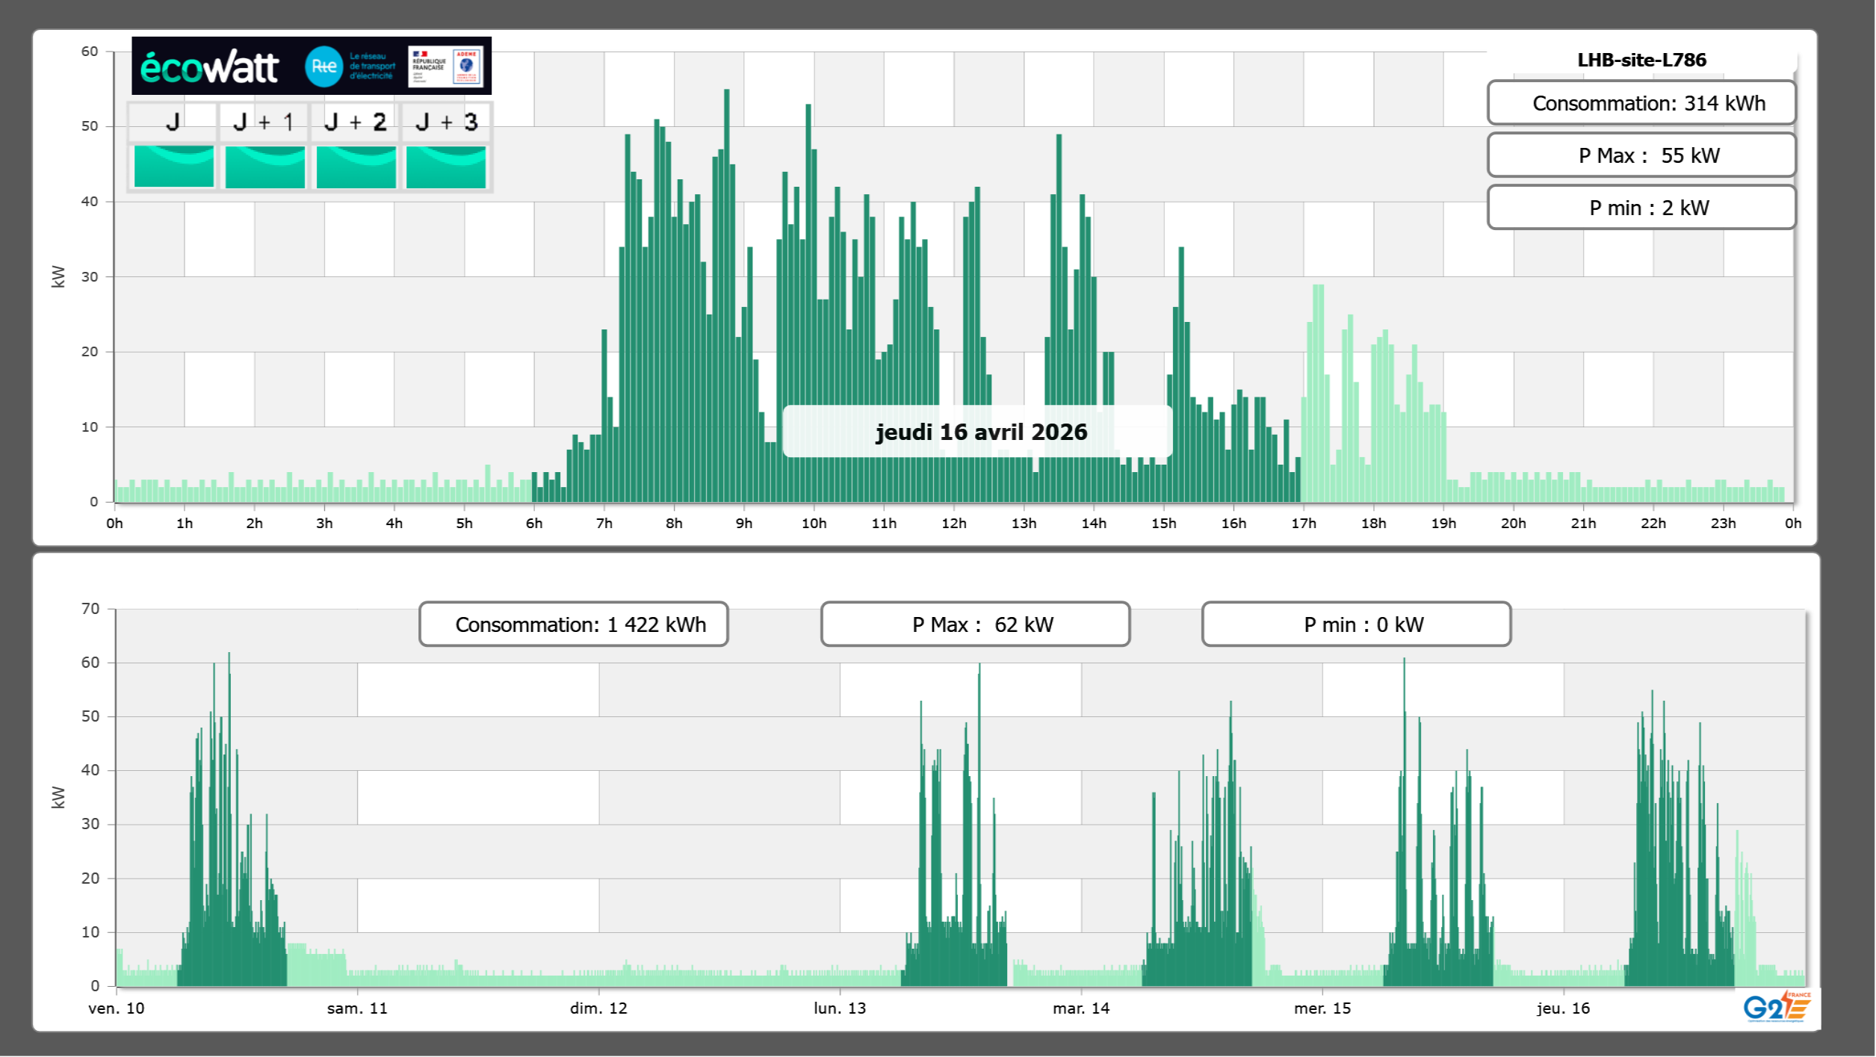Click the G2E France logo
The height and width of the screenshot is (1057, 1876).
point(1776,1007)
